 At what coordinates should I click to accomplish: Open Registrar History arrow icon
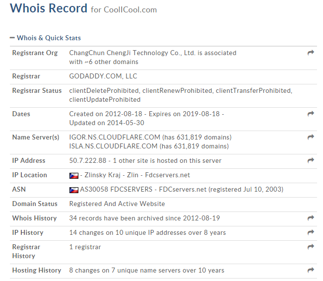311,247
